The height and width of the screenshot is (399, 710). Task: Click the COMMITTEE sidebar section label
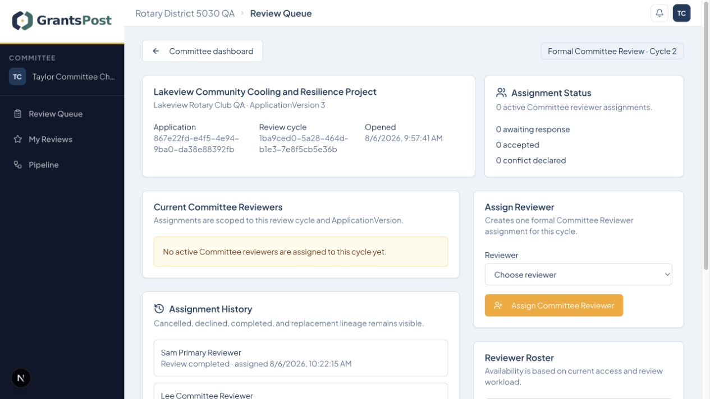click(32, 58)
